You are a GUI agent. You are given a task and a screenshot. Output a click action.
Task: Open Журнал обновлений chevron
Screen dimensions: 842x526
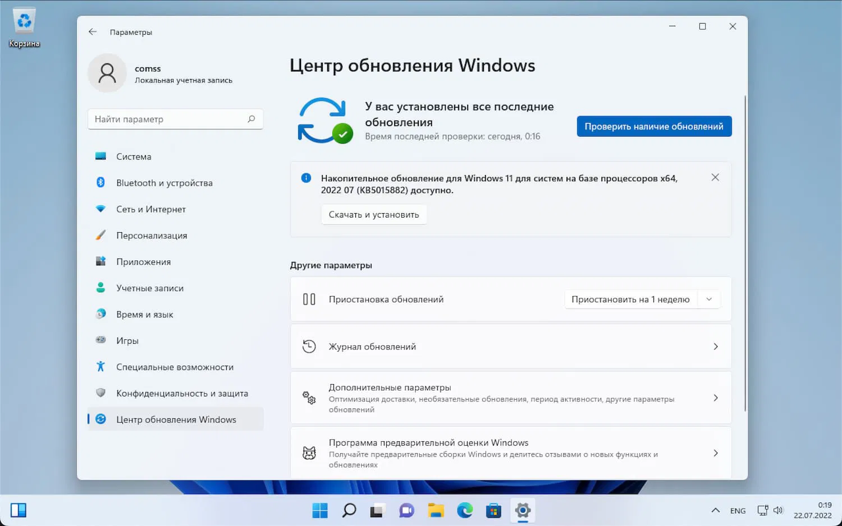pos(716,347)
